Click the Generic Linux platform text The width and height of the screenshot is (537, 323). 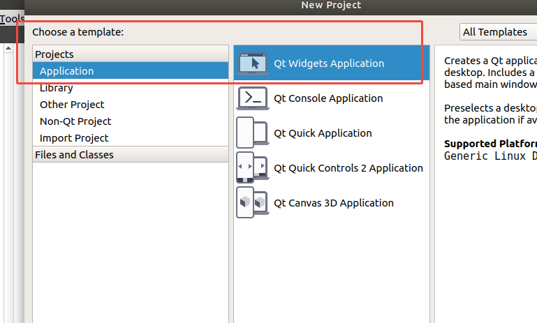490,156
